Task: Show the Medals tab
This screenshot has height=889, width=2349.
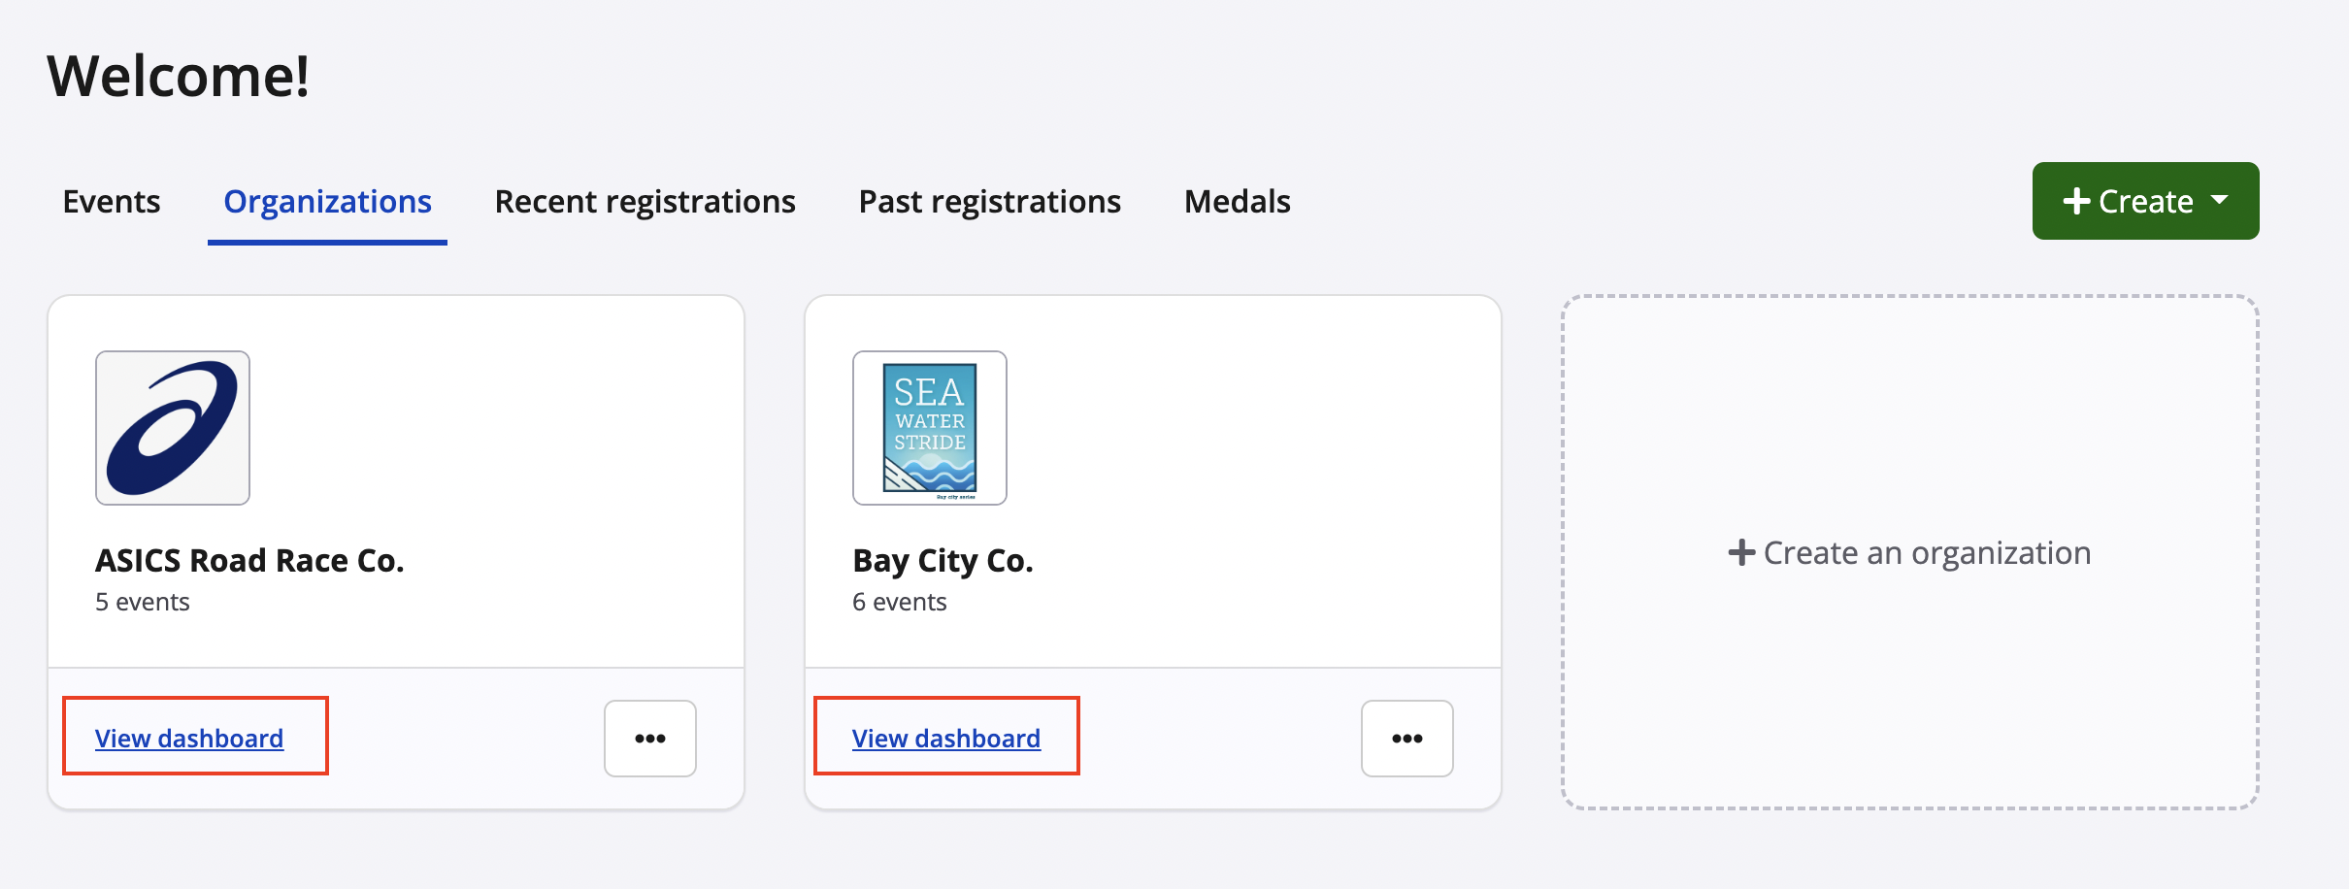Action: coord(1237,201)
